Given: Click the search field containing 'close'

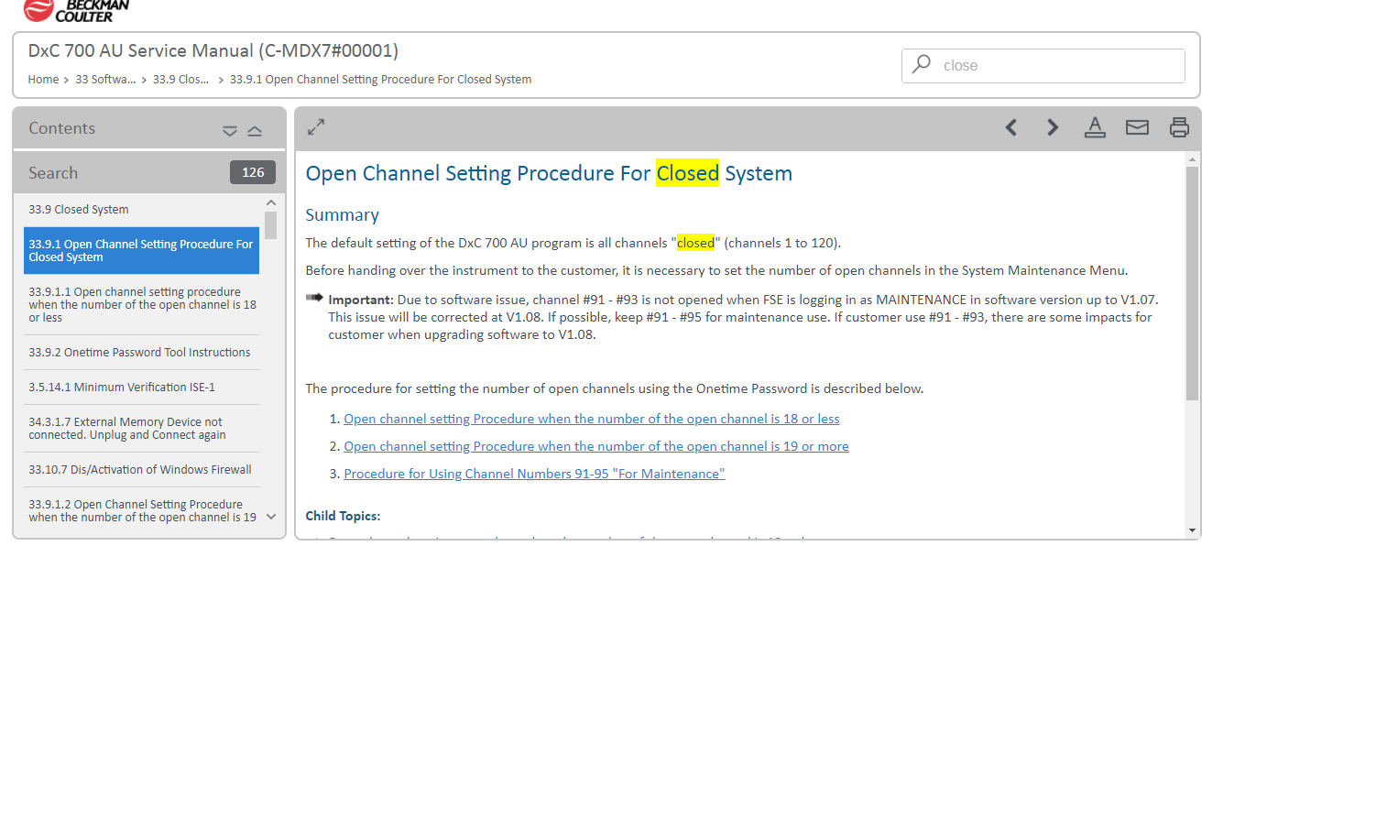Looking at the screenshot, I should 1043,66.
